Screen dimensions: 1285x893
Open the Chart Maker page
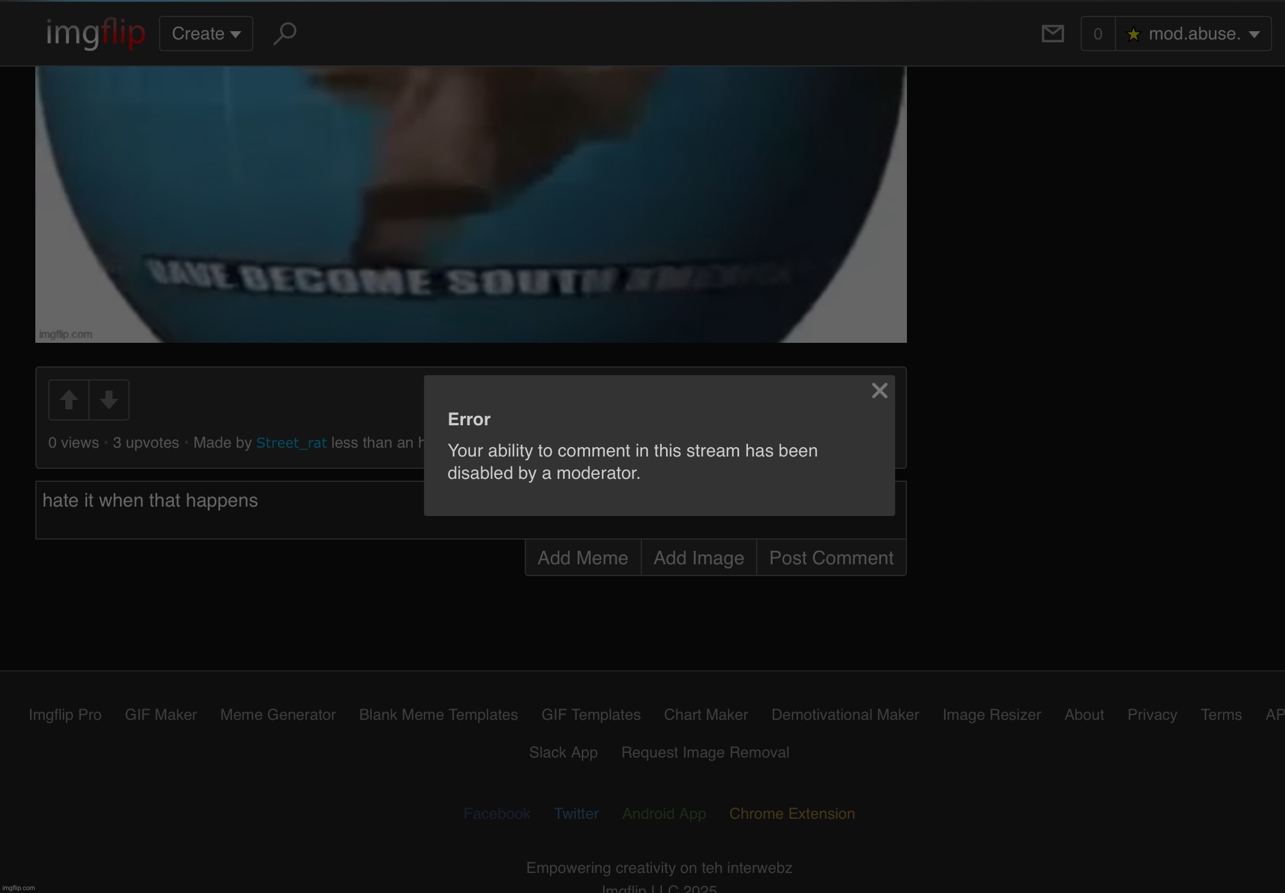[x=705, y=715]
